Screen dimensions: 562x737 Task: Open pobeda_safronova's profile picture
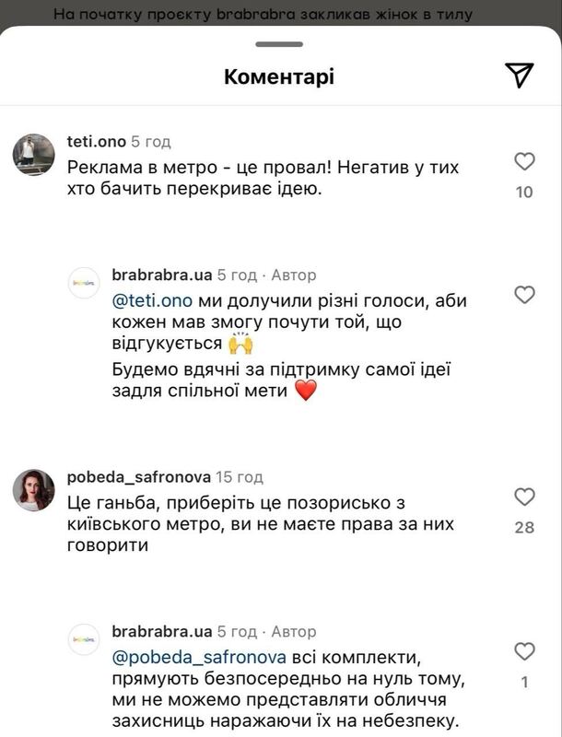pos(33,489)
